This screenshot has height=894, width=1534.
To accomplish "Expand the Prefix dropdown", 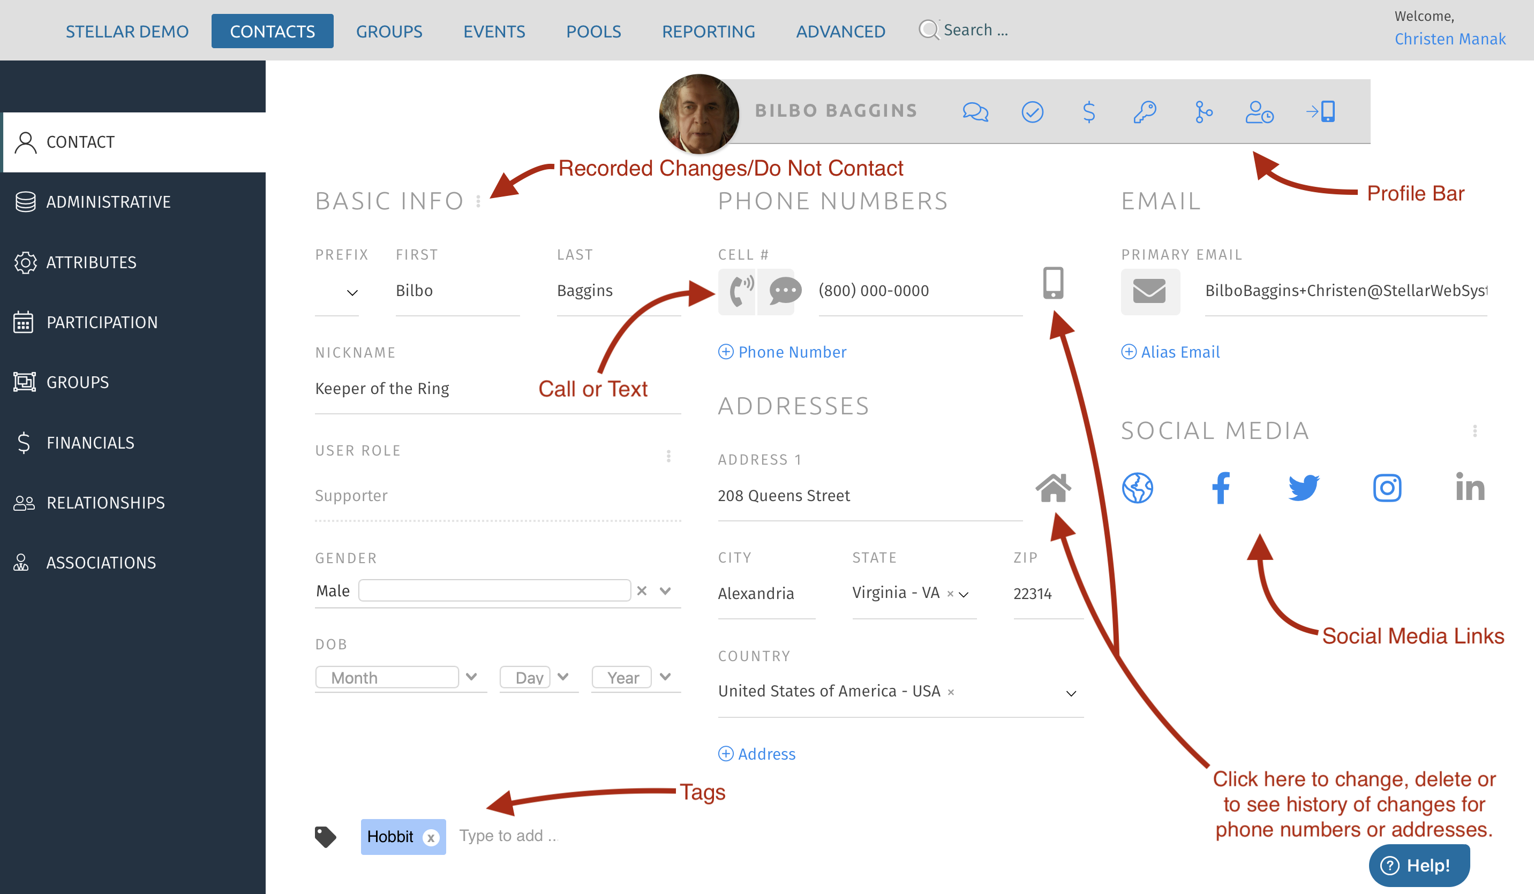I will [x=352, y=293].
